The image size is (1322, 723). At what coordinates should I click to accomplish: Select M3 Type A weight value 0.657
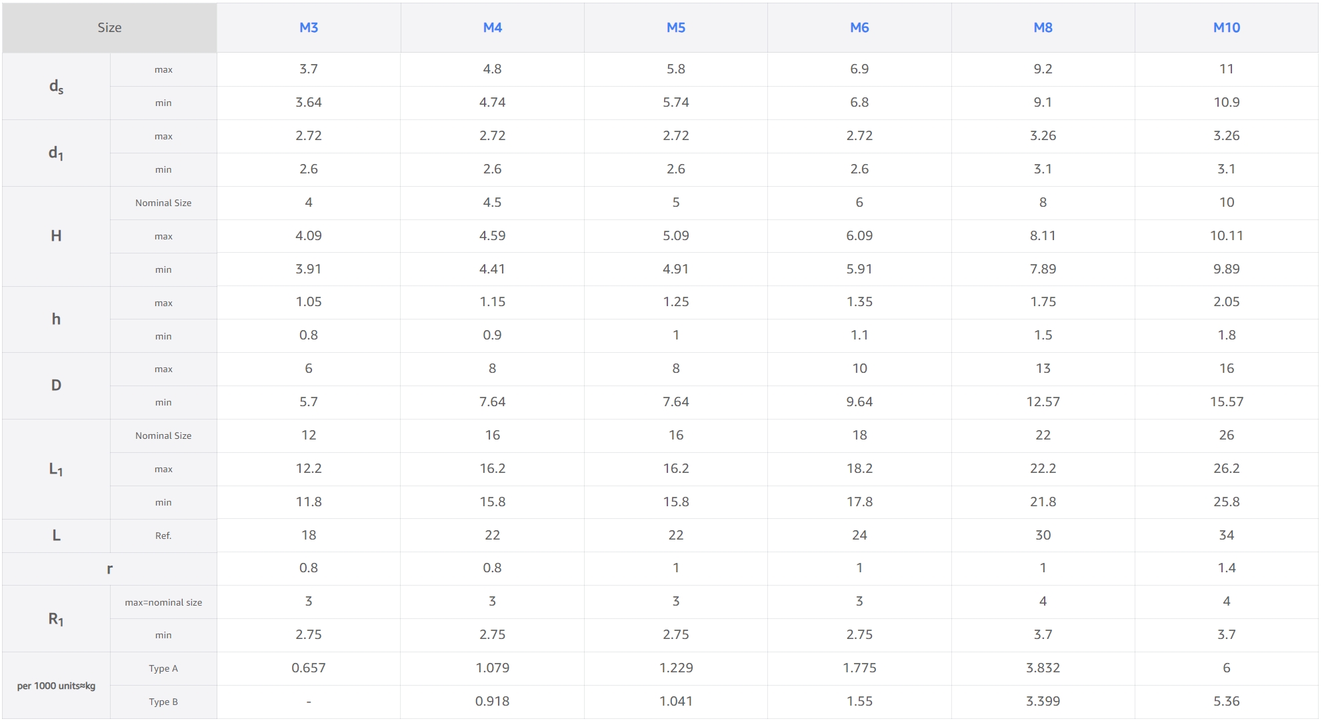tap(309, 668)
